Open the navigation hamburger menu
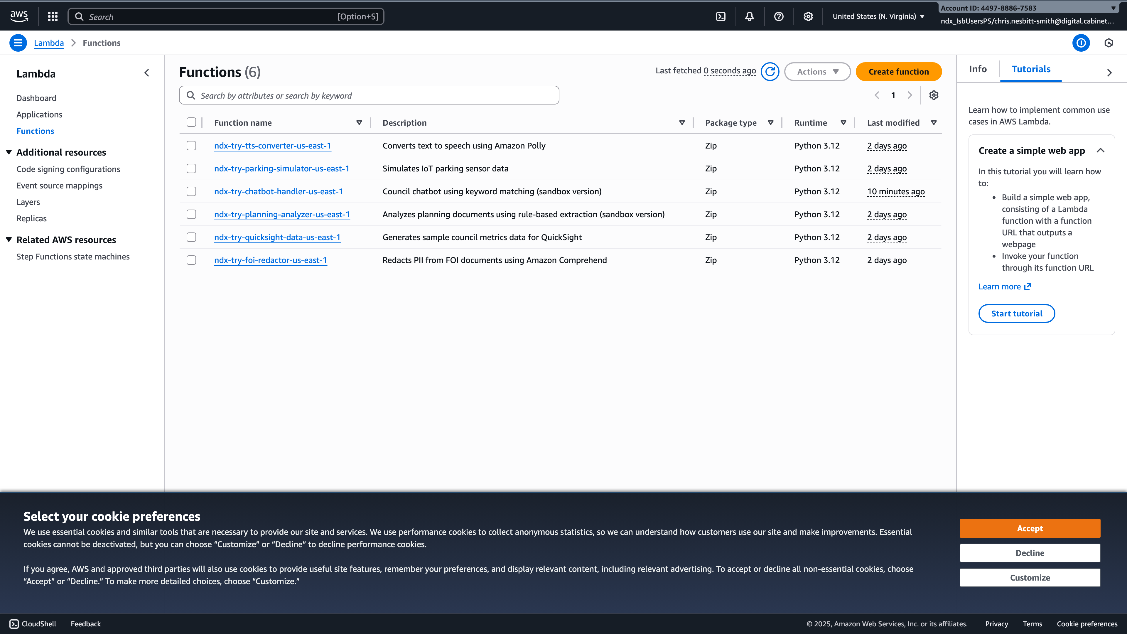The height and width of the screenshot is (634, 1127). pos(18,43)
